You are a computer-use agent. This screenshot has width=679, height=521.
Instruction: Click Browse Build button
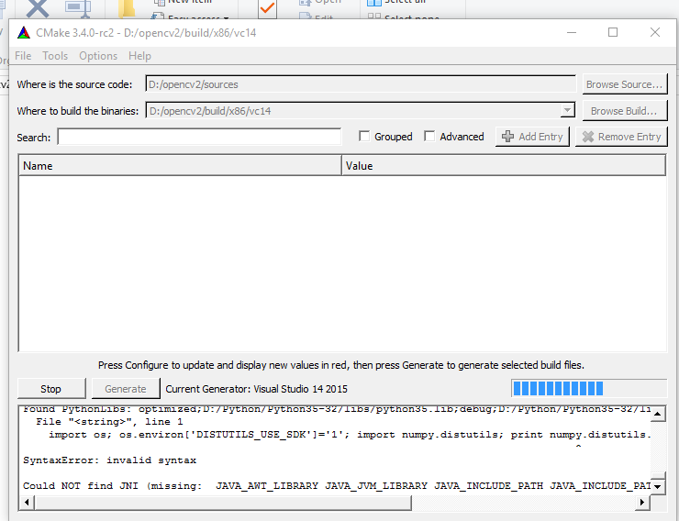click(x=625, y=111)
